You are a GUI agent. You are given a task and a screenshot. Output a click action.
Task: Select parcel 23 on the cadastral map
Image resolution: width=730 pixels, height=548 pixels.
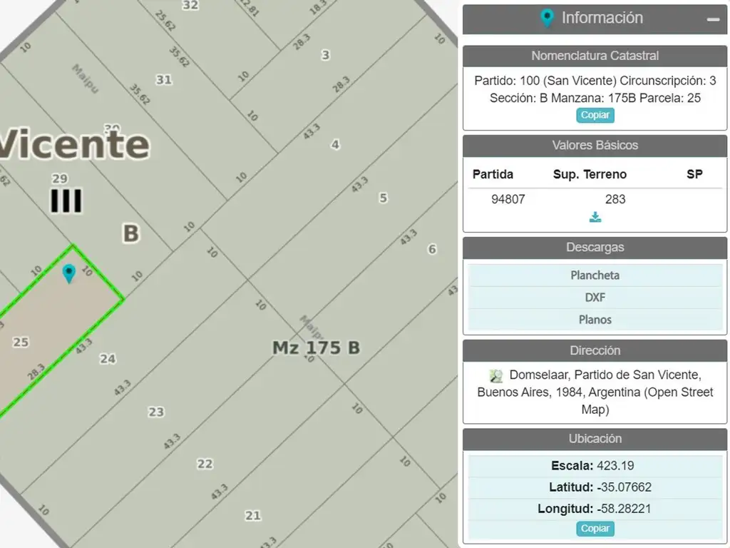156,412
